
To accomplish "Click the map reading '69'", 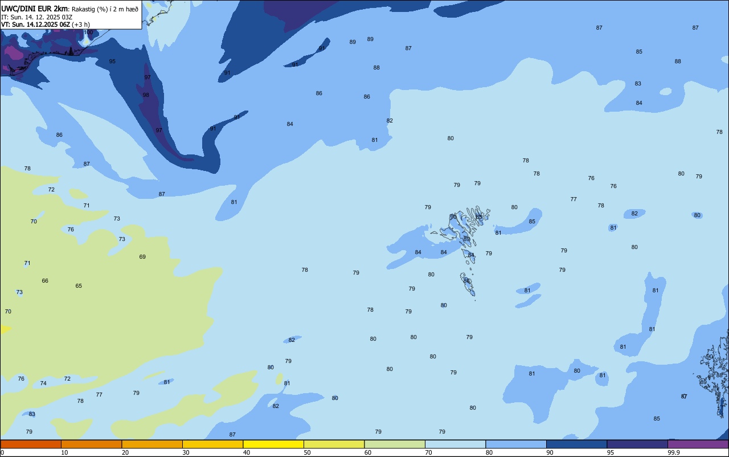I will [142, 257].
